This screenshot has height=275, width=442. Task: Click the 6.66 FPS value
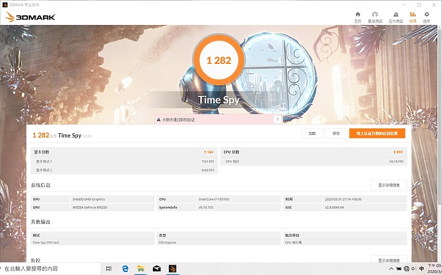[x=207, y=171]
